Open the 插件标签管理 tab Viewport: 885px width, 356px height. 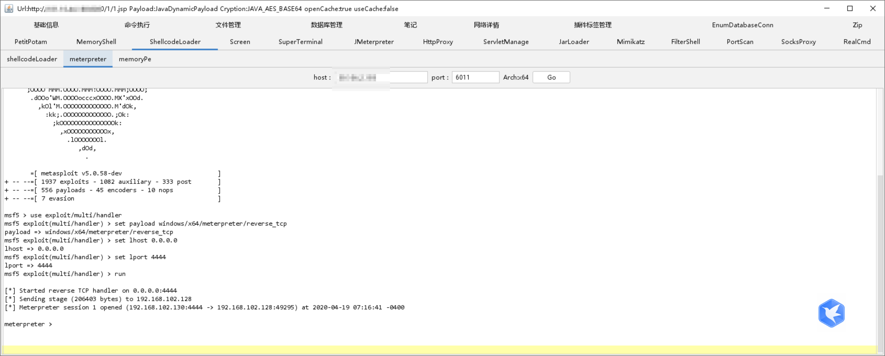coord(593,25)
